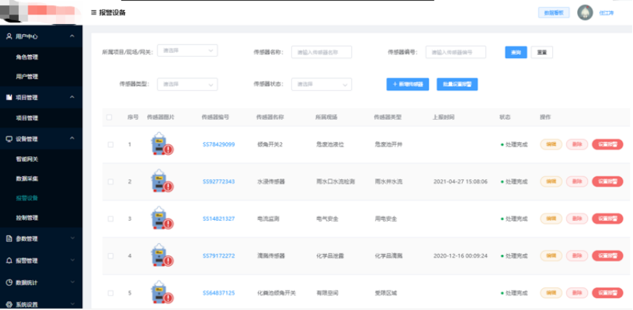Click the blue 新增传感器 button

407,84
